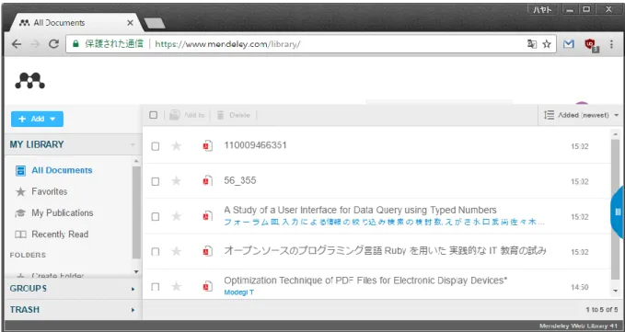Collapse the MY LIBRARY section

click(x=133, y=144)
